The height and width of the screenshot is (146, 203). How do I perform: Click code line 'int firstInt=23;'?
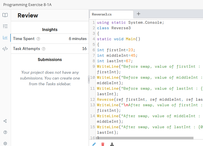(x=116, y=50)
